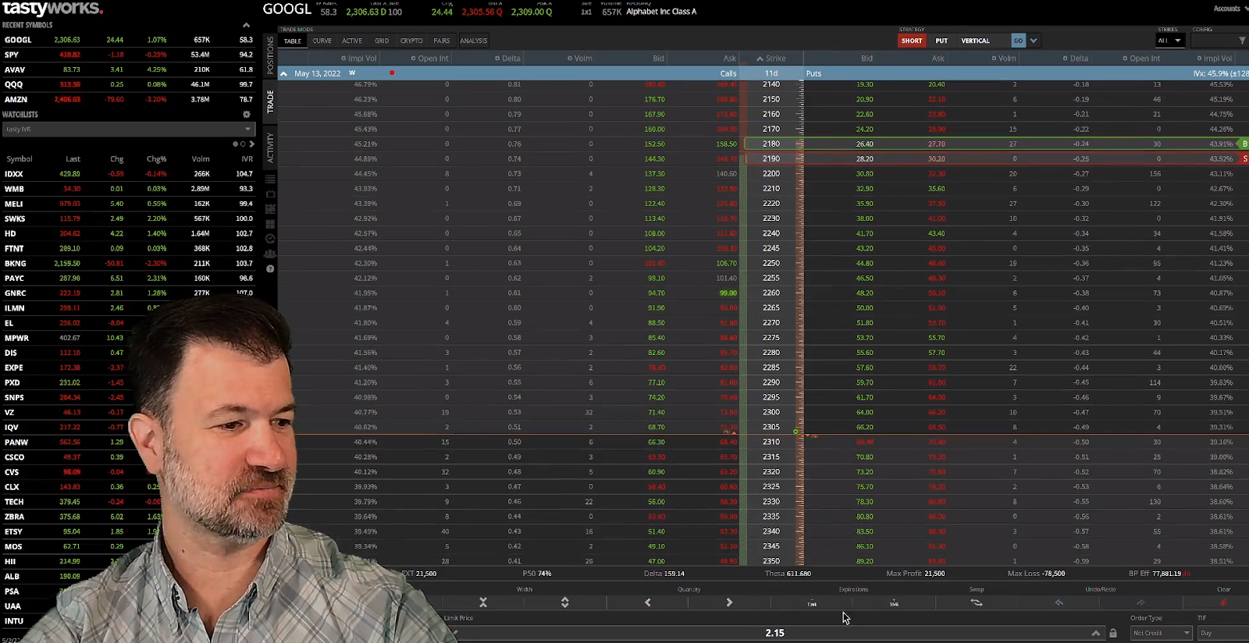Open the ANALYSIS tab
Screen dimensions: 1249x643
[x=473, y=41]
